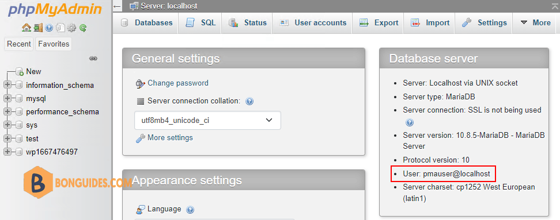Click the log out door icon

[x=38, y=28]
